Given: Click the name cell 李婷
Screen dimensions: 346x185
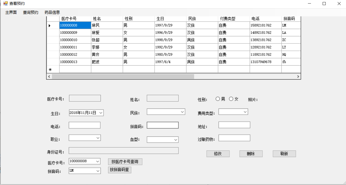Looking at the screenshot, I should click(x=107, y=47).
